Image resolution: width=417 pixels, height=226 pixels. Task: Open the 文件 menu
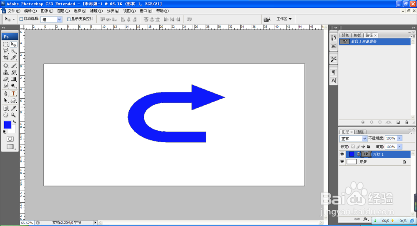14,11
